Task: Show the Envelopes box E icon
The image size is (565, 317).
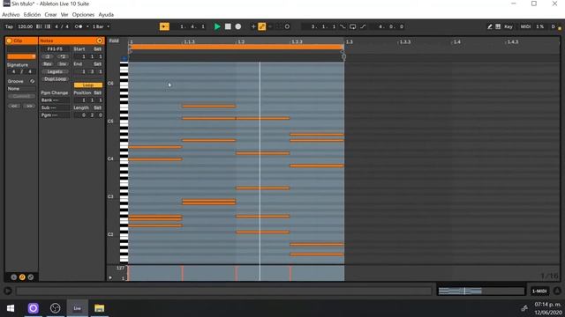Action: pyautogui.click(x=31, y=277)
